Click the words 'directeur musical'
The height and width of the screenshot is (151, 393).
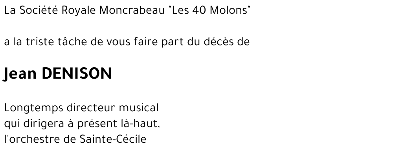112,108
